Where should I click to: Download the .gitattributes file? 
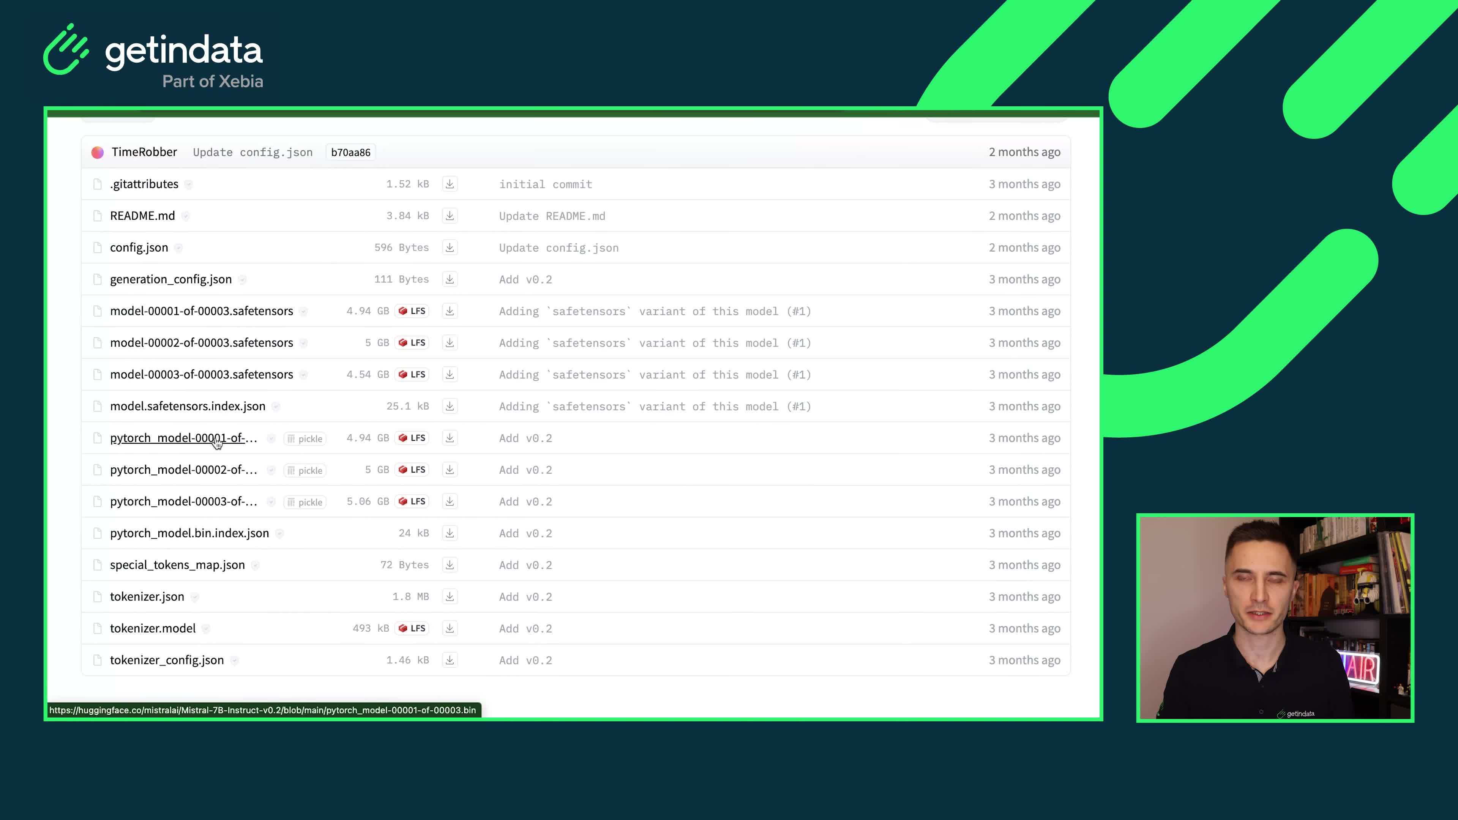[450, 184]
